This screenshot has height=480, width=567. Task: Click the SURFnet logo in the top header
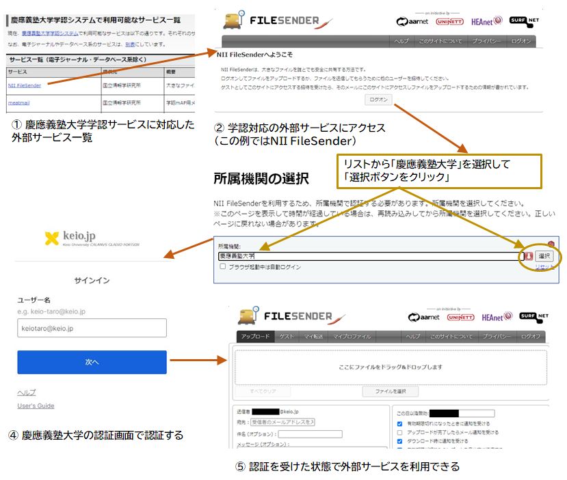(524, 20)
